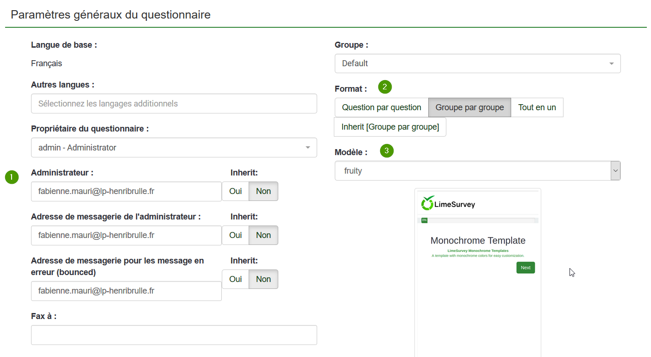Choose Groupe par groupe format
The height and width of the screenshot is (357, 651).
click(x=469, y=107)
